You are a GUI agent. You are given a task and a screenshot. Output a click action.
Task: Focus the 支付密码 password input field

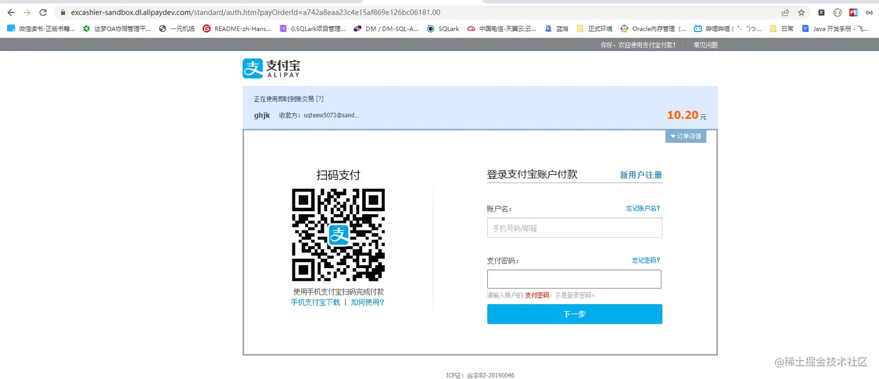pos(574,279)
